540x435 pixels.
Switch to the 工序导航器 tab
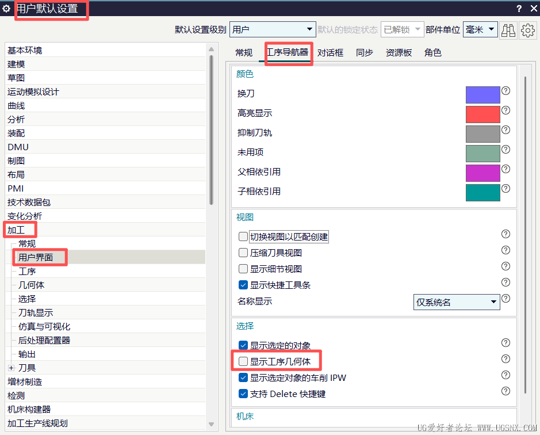coord(288,52)
